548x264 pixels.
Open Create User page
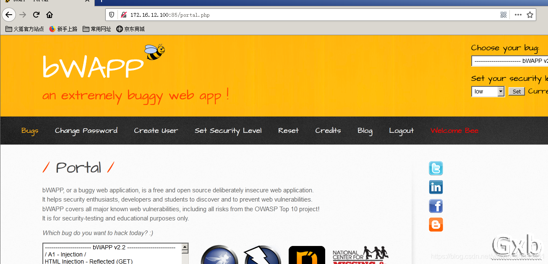(x=156, y=131)
